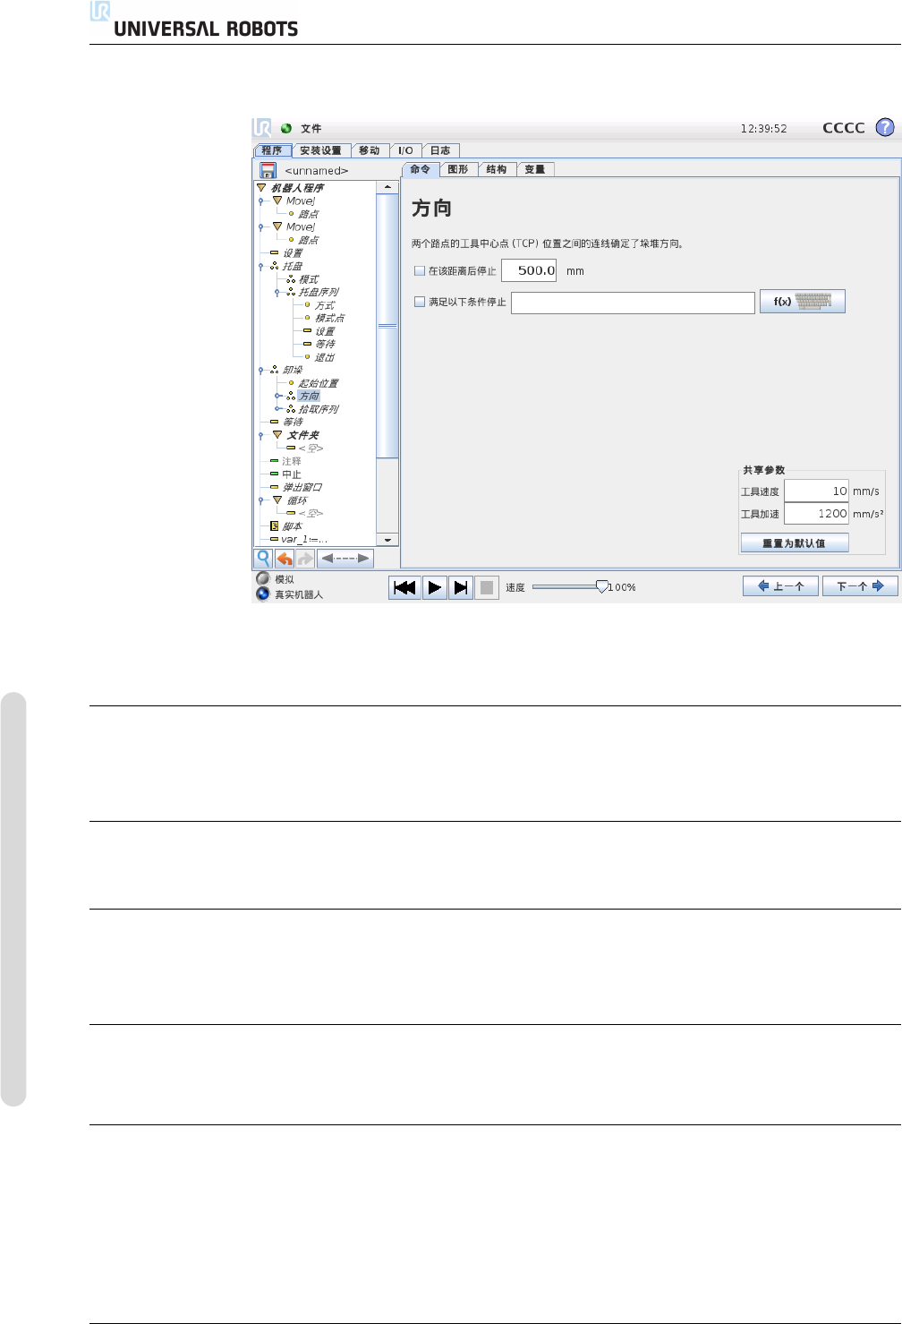Switch to the 日志 log tab
The height and width of the screenshot is (1324, 902).
[x=440, y=150]
